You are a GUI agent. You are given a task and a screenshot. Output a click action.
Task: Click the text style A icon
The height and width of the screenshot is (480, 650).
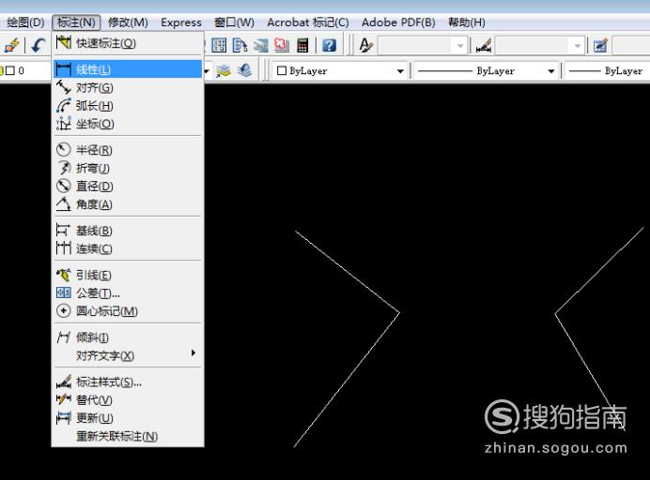tap(366, 45)
